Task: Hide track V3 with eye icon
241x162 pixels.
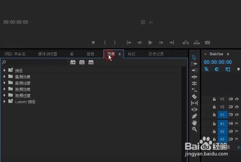Action: click(x=237, y=99)
